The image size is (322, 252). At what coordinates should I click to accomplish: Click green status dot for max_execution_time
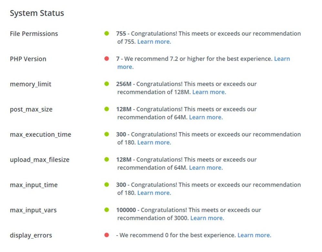click(x=107, y=134)
